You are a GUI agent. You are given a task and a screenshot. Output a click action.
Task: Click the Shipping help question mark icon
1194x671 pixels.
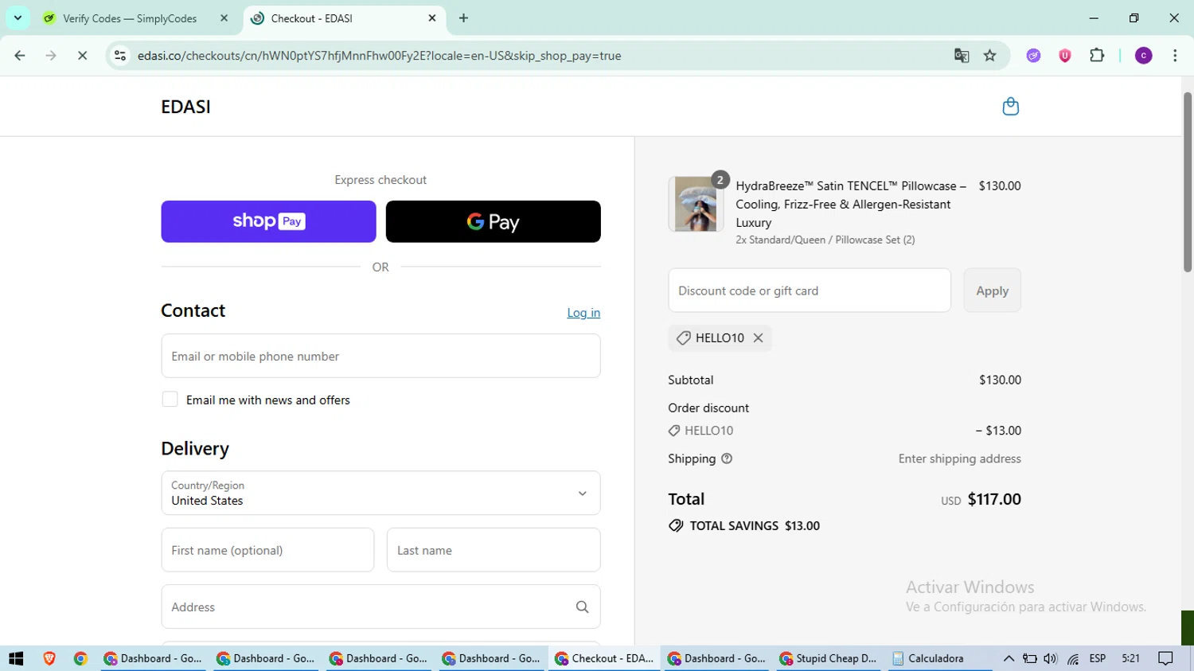pyautogui.click(x=727, y=458)
